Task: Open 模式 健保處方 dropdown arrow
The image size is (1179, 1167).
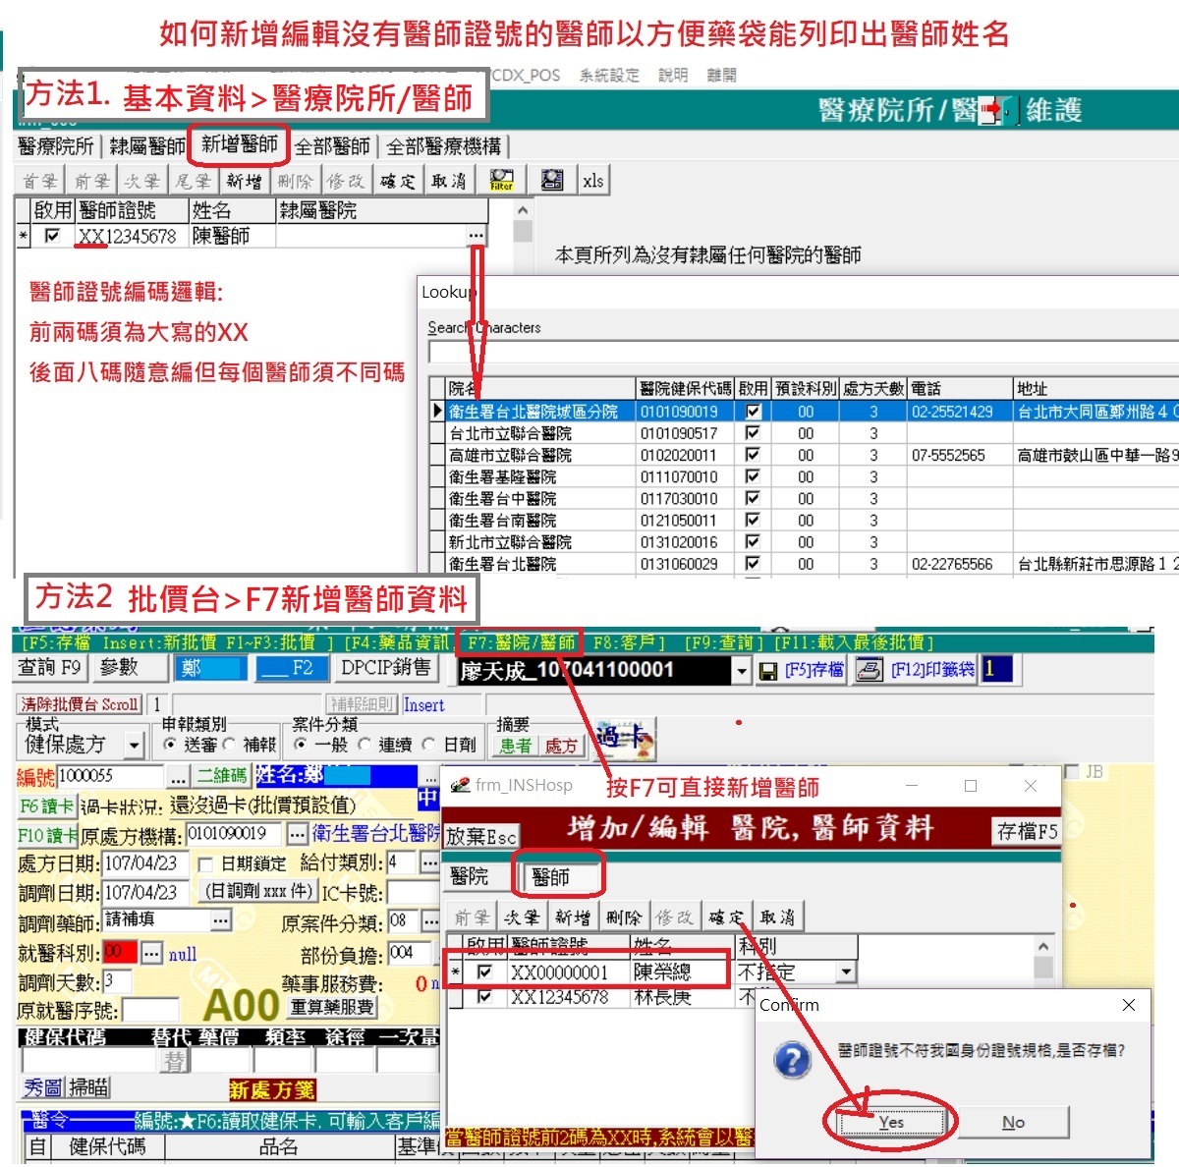Action: pyautogui.click(x=136, y=746)
